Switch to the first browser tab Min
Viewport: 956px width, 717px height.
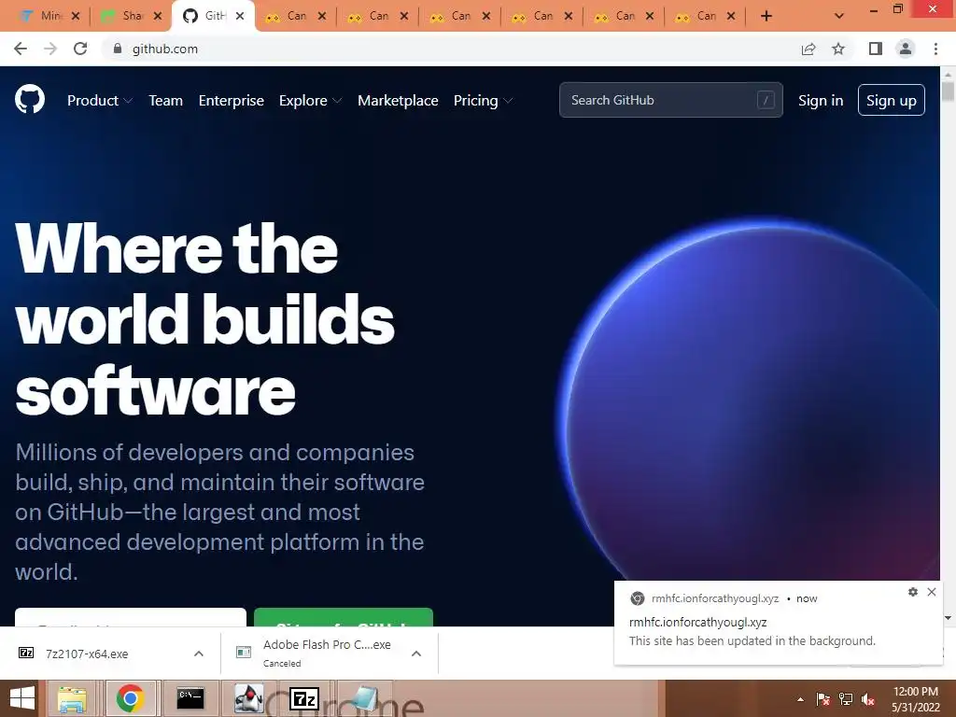point(43,16)
